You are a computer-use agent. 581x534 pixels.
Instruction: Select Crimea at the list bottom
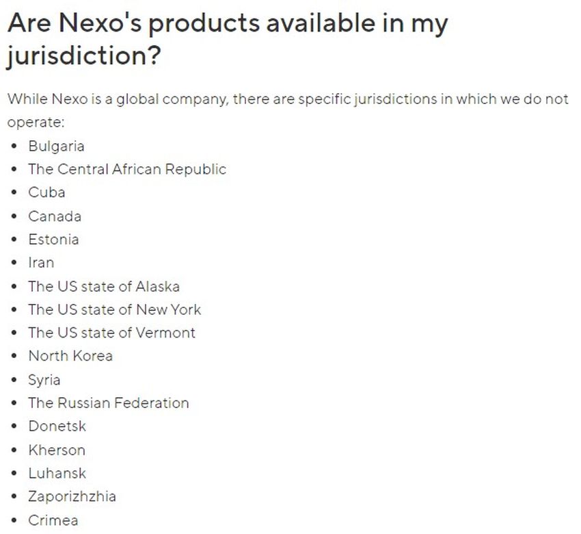click(x=53, y=520)
